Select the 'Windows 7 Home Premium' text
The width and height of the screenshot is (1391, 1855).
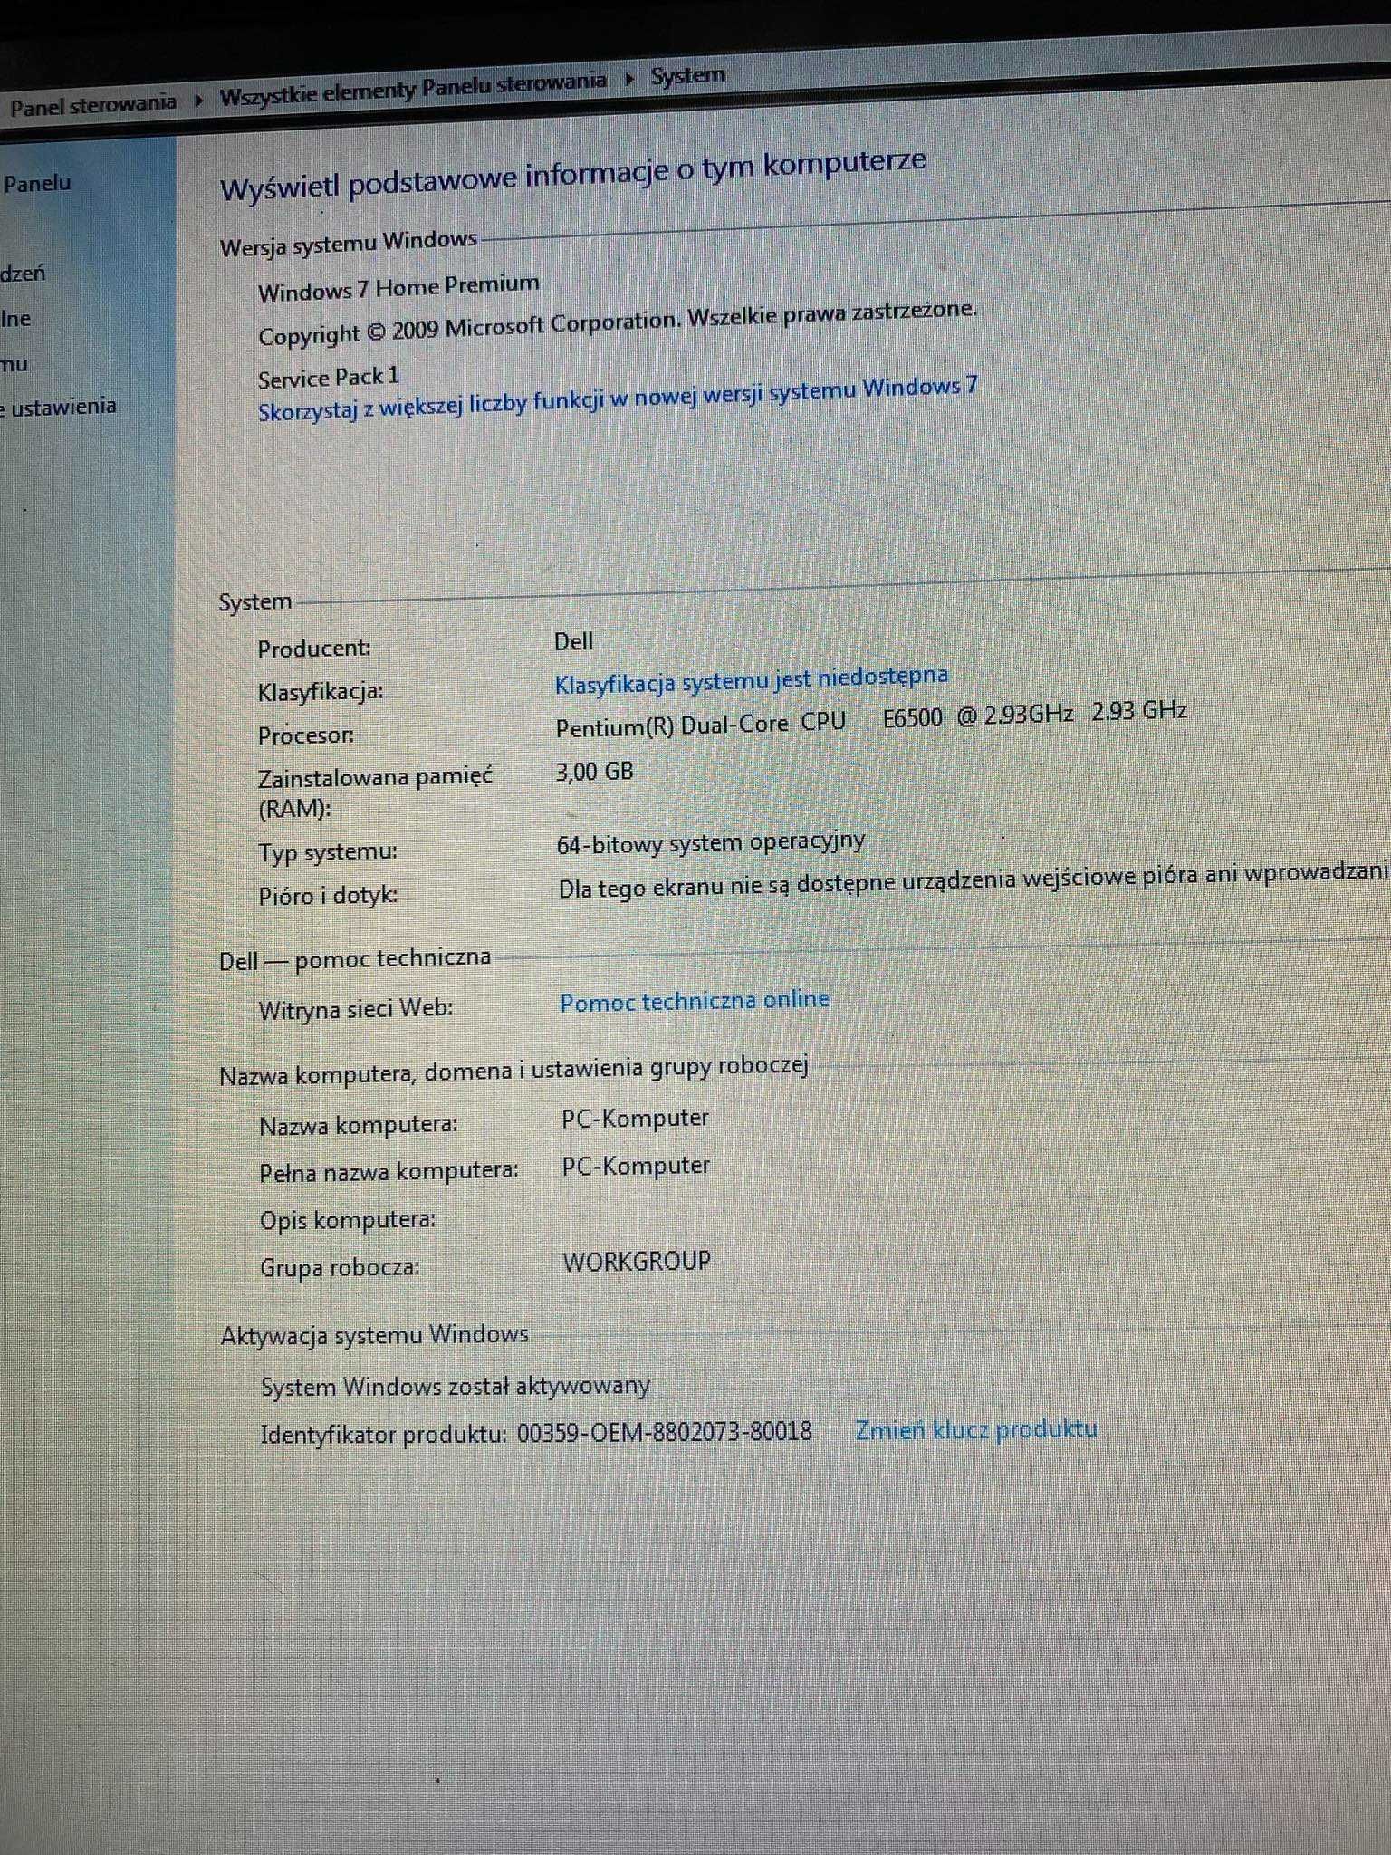398,288
